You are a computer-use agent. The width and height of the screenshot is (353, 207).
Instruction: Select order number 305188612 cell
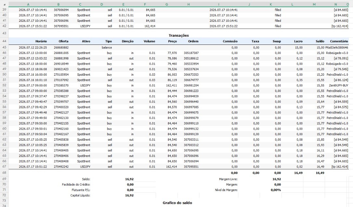(x=191, y=58)
